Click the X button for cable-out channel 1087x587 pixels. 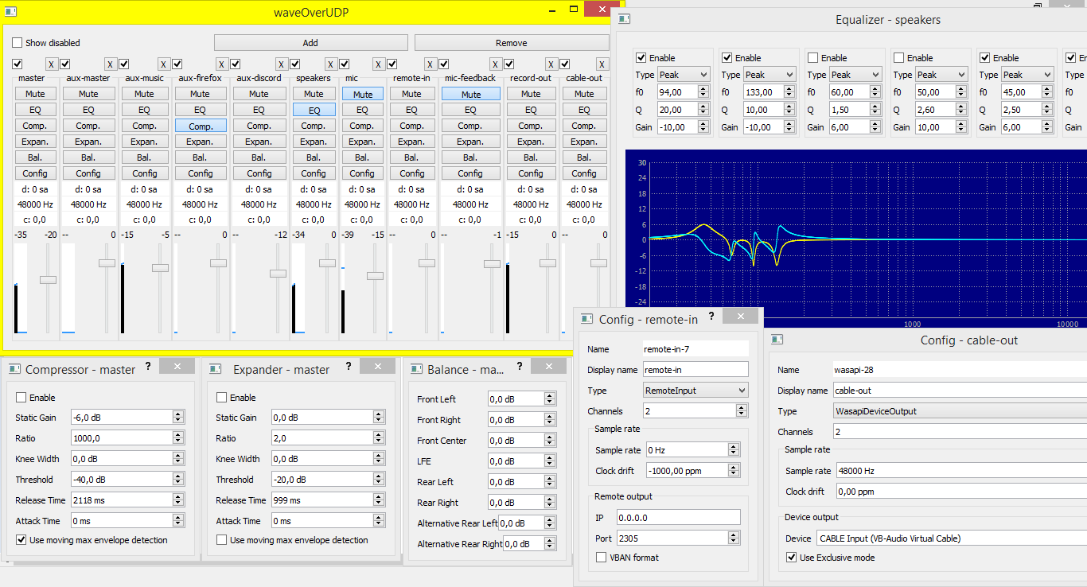click(x=602, y=64)
